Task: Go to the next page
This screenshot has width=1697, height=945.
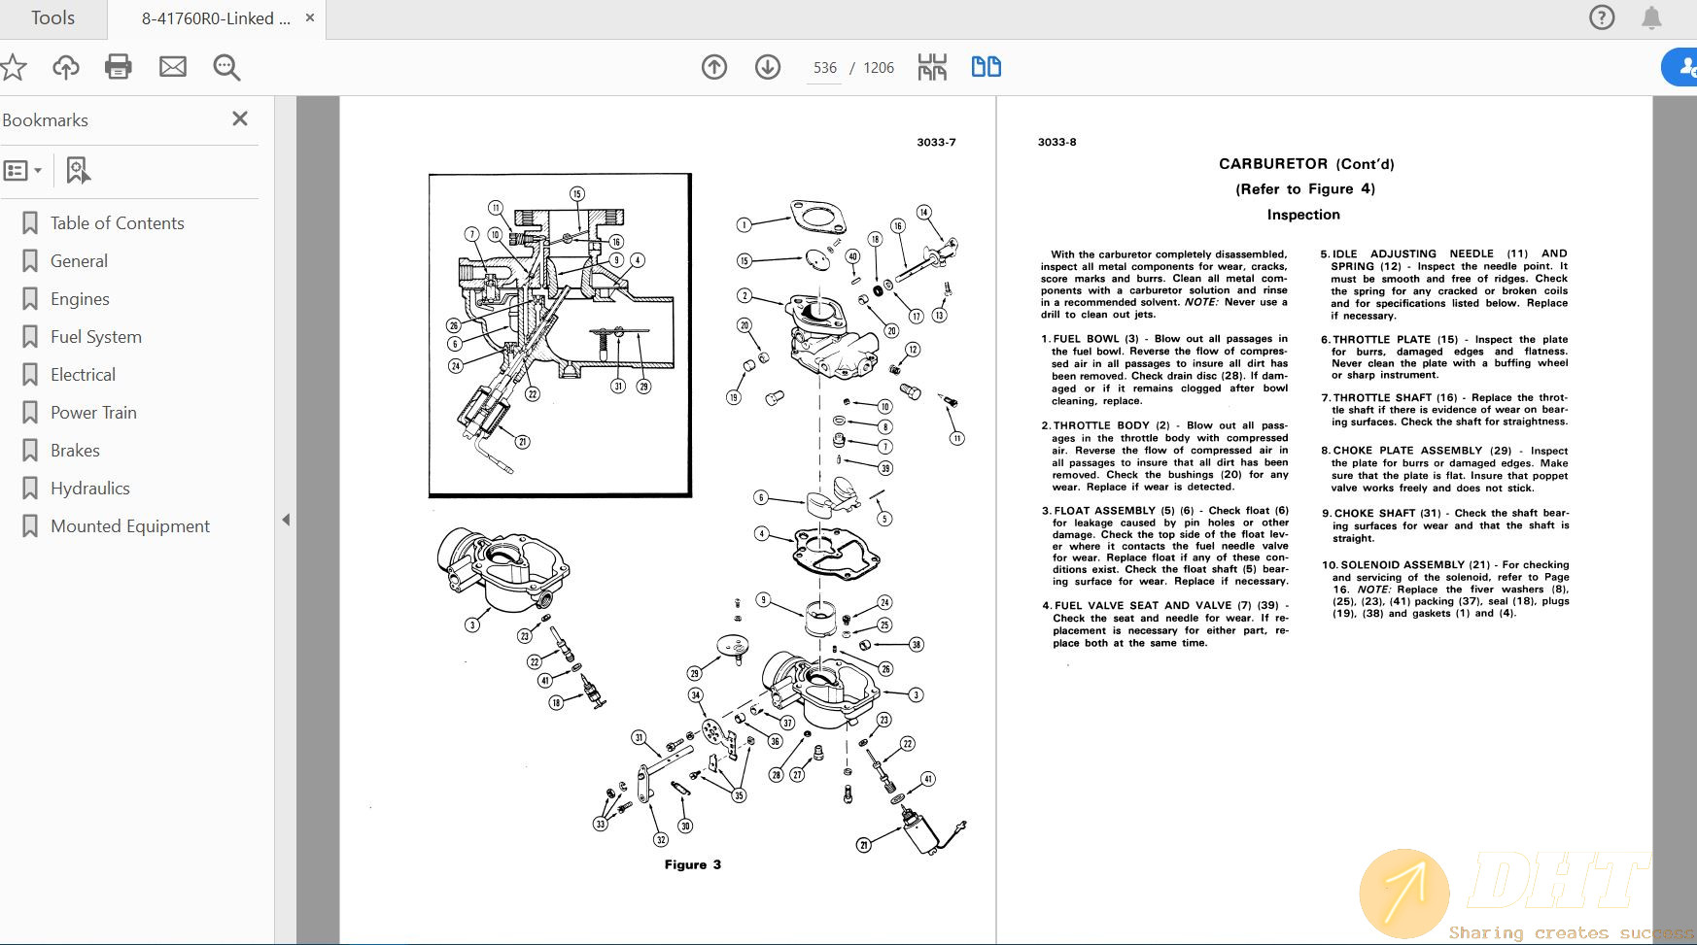Action: (767, 67)
